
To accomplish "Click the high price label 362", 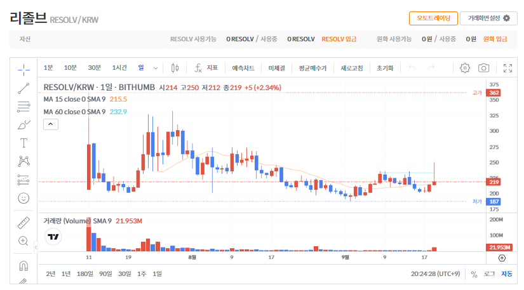I will 494,93.
